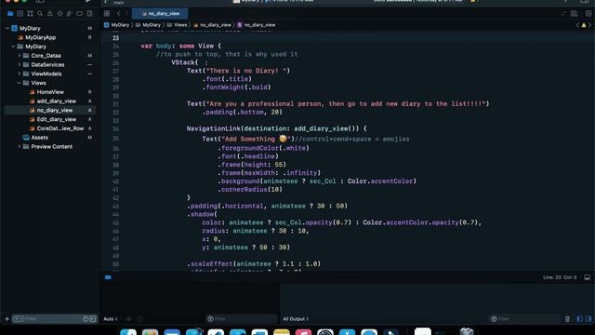
Task: Toggle the console pane button
Action: pos(588,319)
